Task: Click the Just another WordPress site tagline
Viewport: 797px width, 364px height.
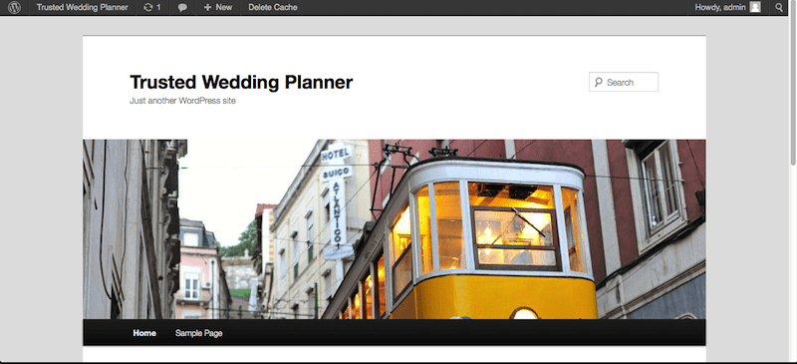Action: [182, 101]
